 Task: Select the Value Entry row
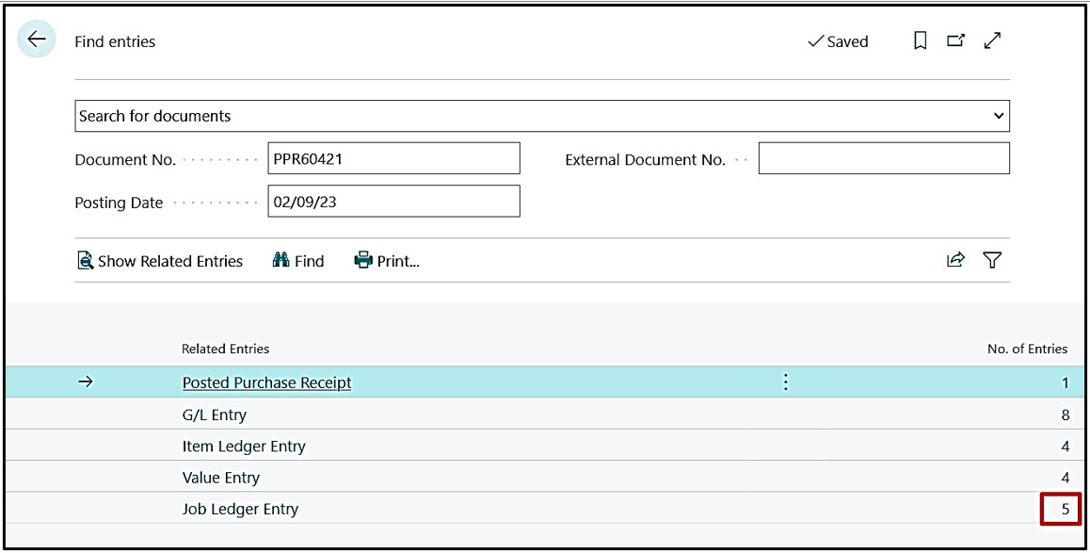coord(221,478)
